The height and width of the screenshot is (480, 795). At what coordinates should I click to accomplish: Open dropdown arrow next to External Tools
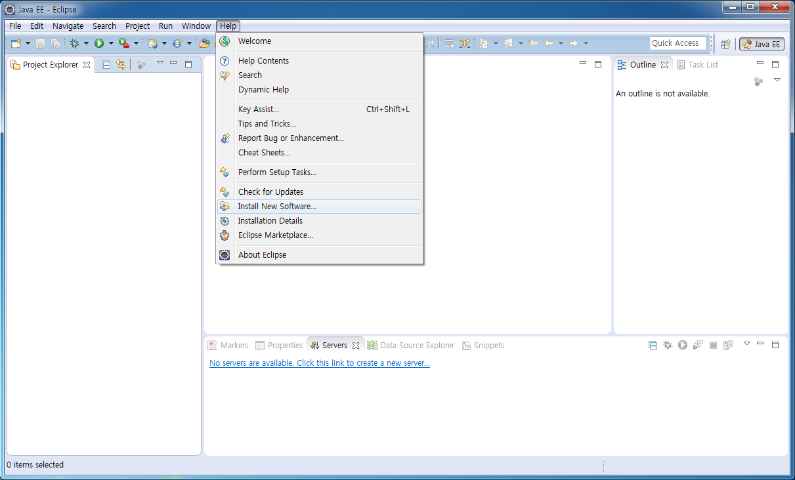coord(136,44)
